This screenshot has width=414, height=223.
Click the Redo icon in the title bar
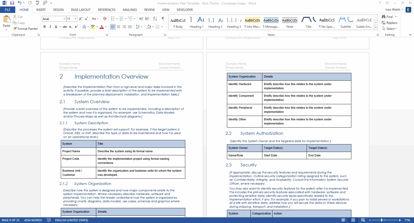point(30,3)
